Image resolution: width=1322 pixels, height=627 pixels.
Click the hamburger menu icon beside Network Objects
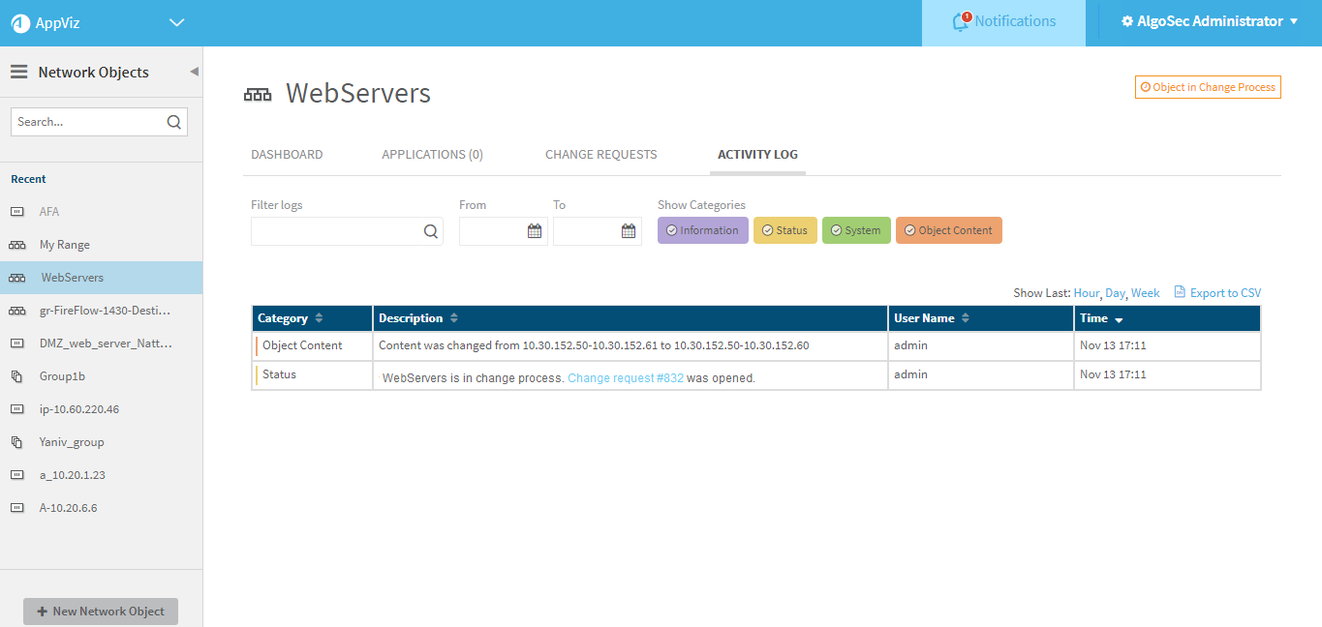coord(19,73)
